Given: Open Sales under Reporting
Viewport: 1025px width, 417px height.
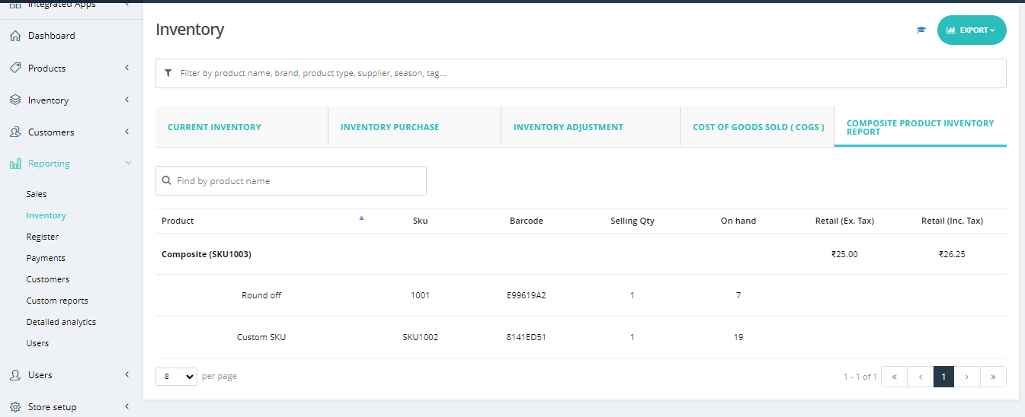Looking at the screenshot, I should point(37,194).
